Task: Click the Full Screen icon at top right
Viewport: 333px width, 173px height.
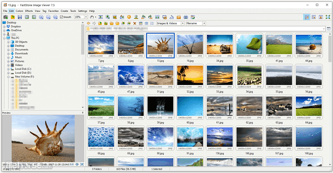Action: click(328, 17)
